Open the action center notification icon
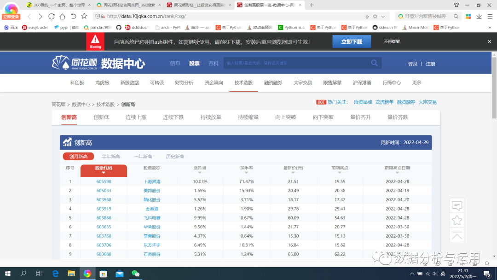This screenshot has height=280, width=497. (x=487, y=274)
